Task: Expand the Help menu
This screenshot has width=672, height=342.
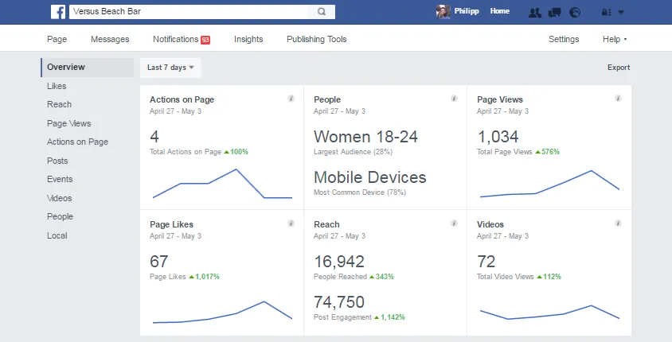Action: (x=615, y=39)
